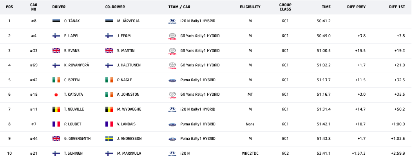413x159 pixels.
Task: Select car number #69 cell
Action: pyautogui.click(x=34, y=65)
